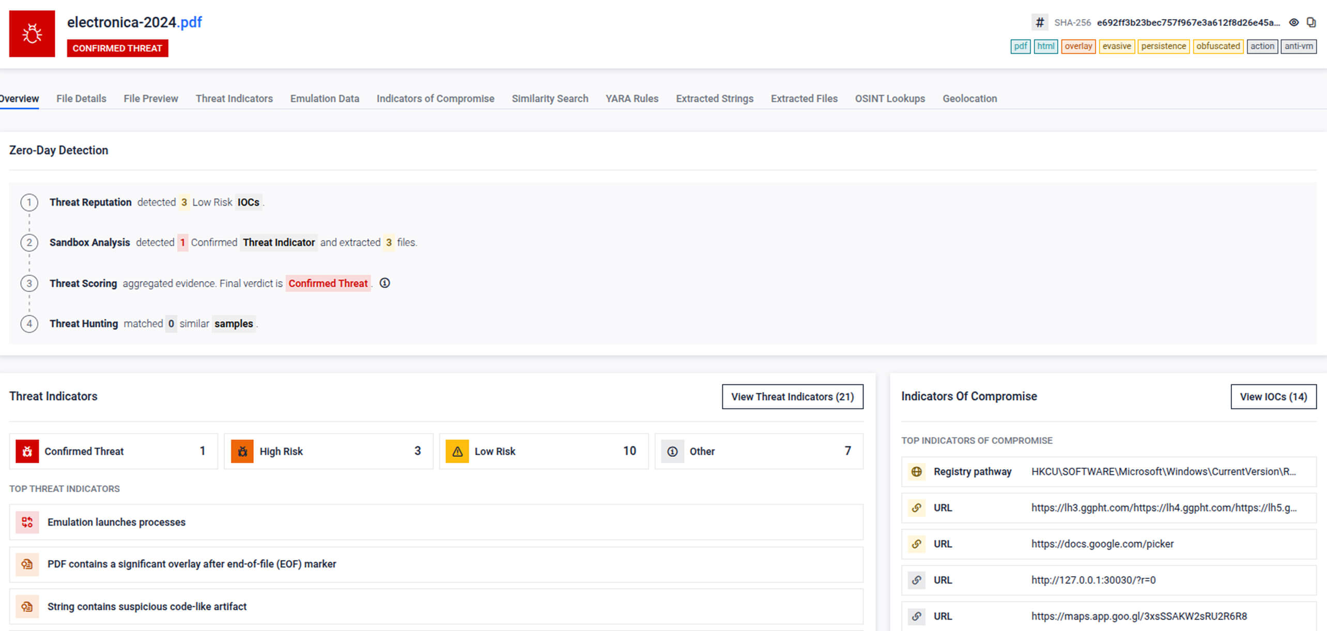Viewport: 1327px width, 631px height.
Task: Open the YARA Rules tab
Action: [x=632, y=98]
